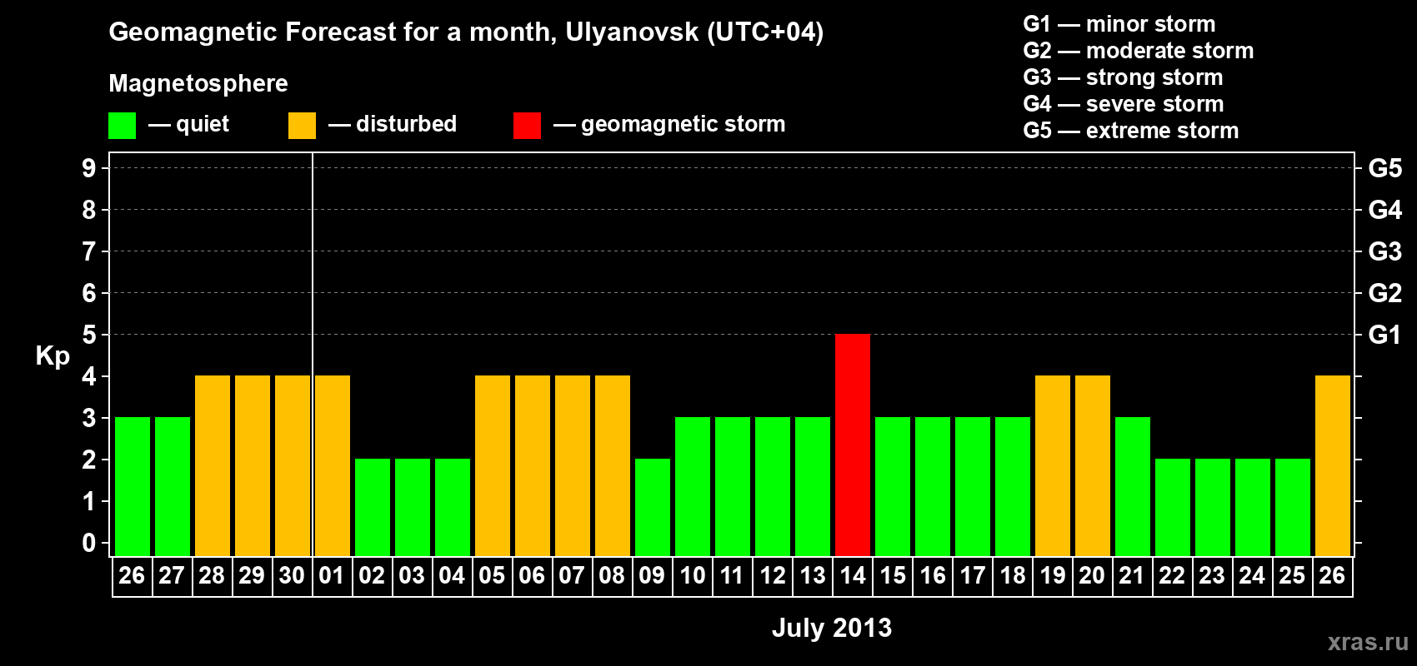Viewport: 1417px width, 666px height.
Task: Click the green bar above date 27
Action: coord(173,486)
